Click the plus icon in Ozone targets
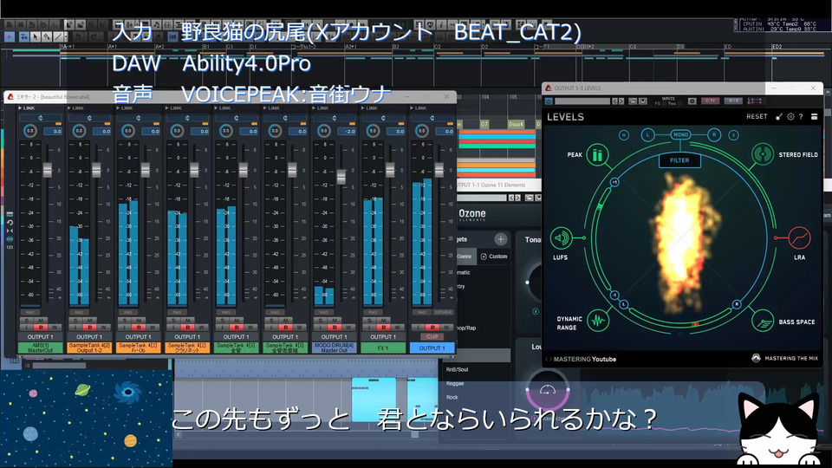 500,239
